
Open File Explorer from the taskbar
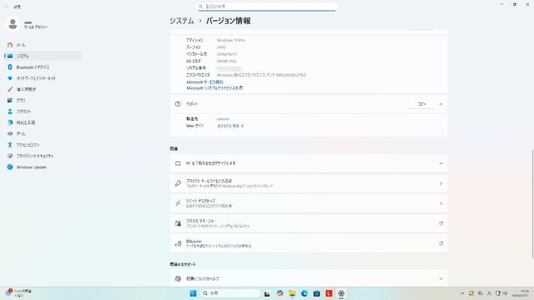point(292,294)
